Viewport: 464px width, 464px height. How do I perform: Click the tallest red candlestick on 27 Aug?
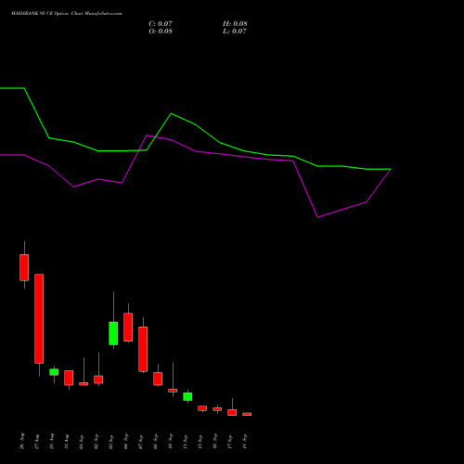(39, 318)
